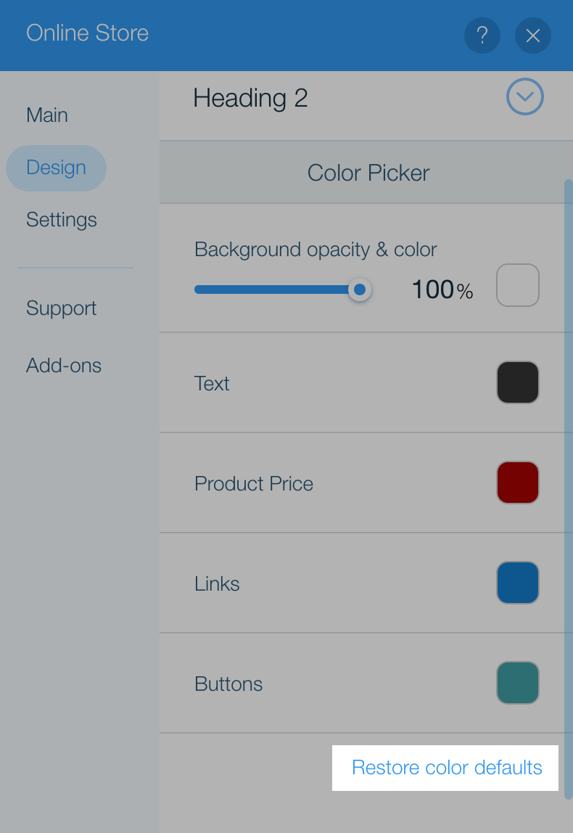
Task: Open the Add-ons section
Action: 64,366
